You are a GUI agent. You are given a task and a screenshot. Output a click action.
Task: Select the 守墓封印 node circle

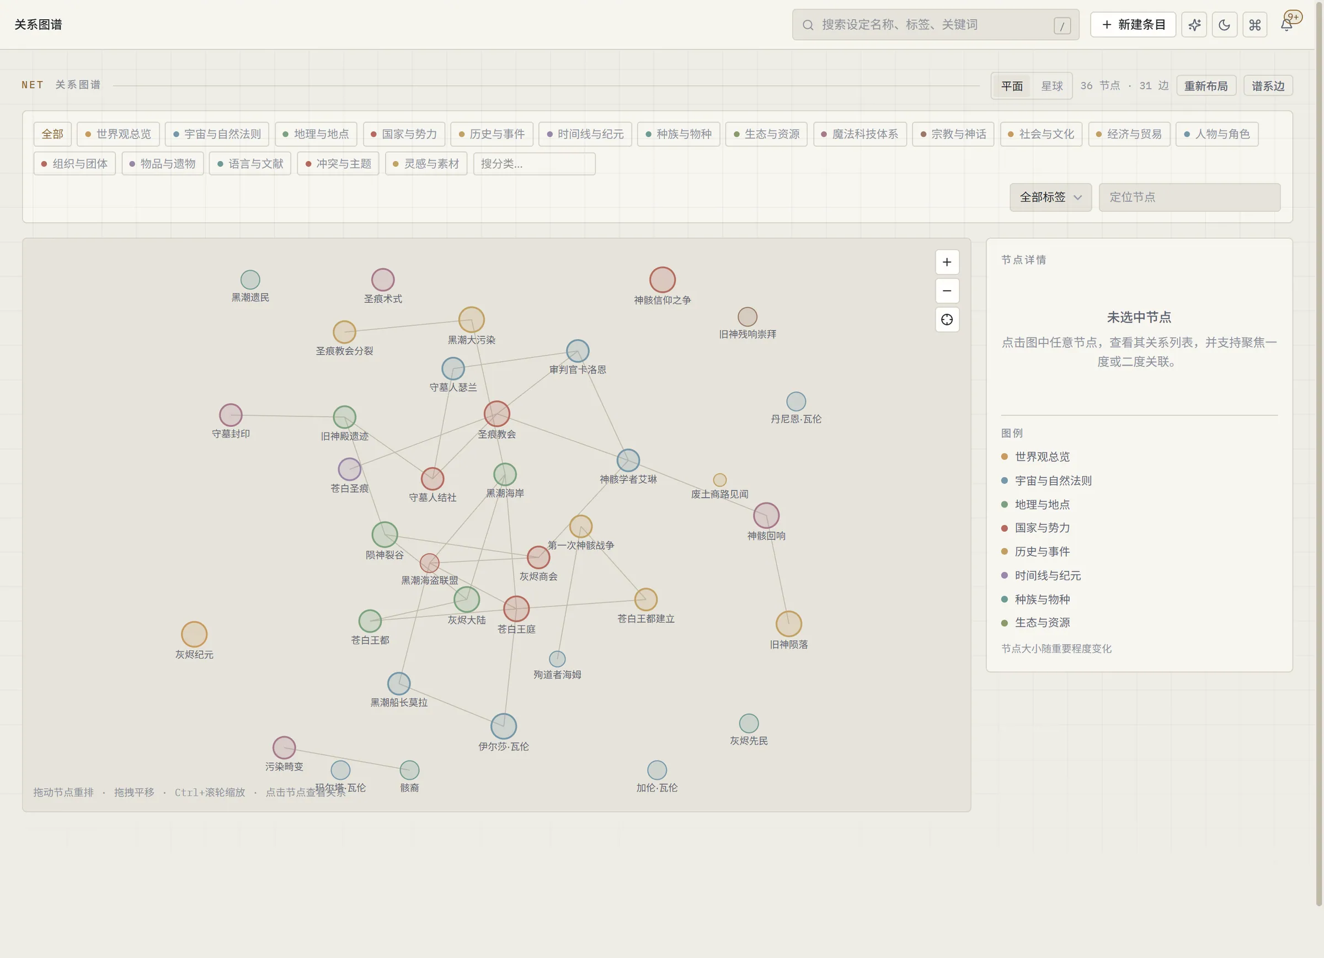(x=231, y=415)
